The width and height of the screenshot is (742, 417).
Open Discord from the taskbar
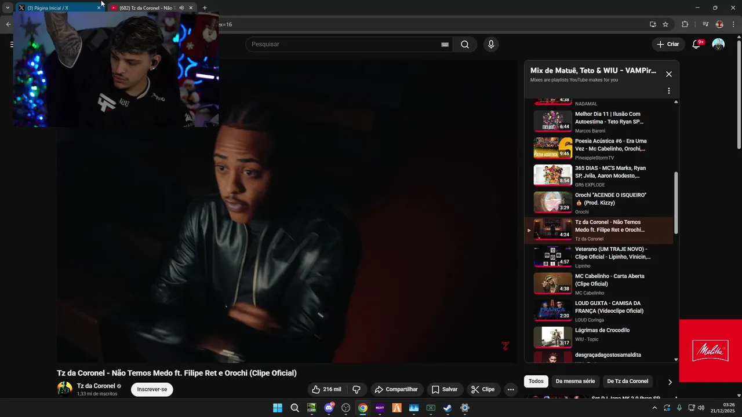coord(329,408)
